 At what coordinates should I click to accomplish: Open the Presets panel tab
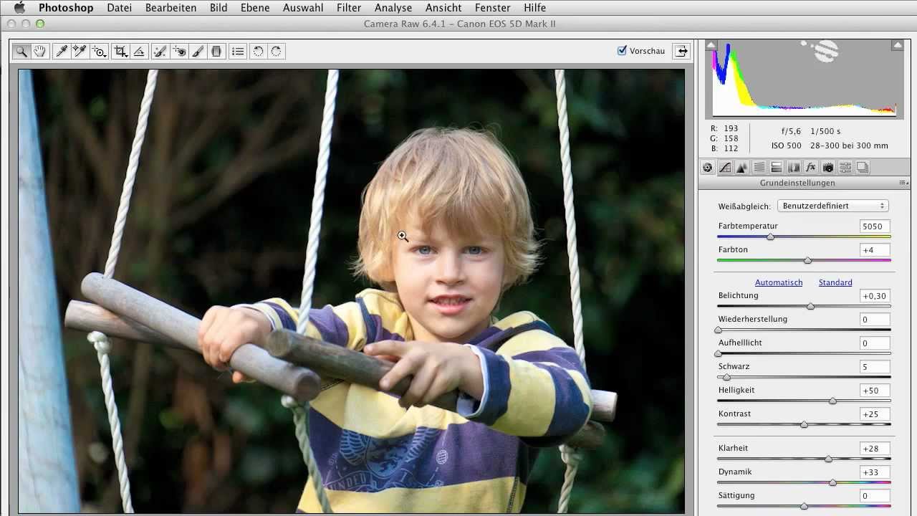[x=845, y=167]
